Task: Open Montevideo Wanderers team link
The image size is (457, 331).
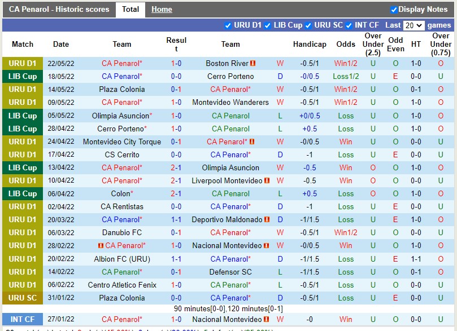Action: 230,103
